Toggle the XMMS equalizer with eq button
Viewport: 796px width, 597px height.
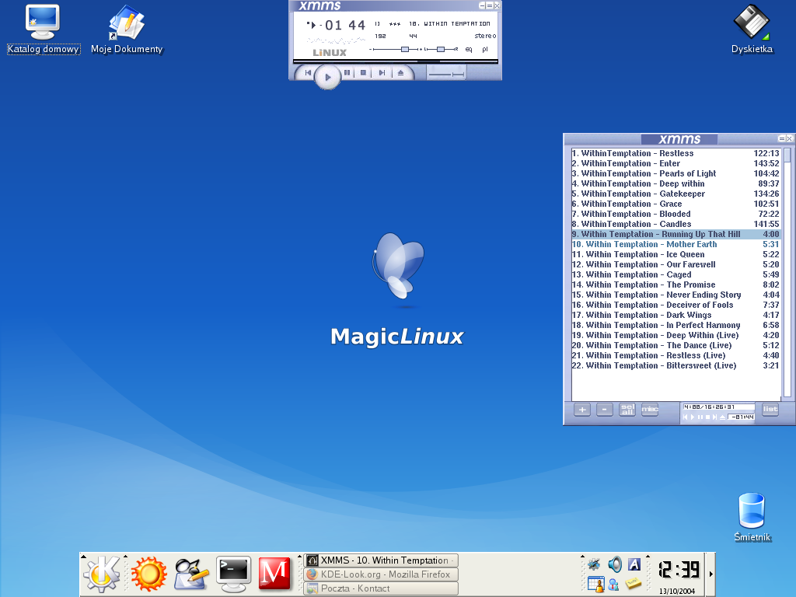469,49
